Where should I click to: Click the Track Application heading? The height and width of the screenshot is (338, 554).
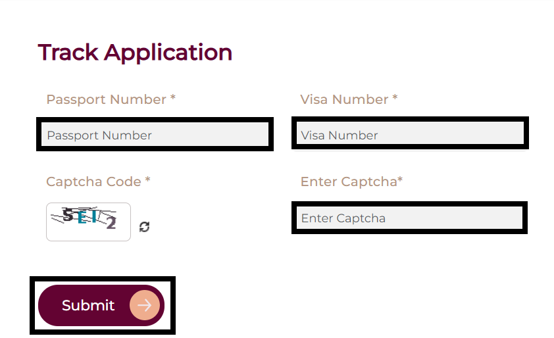pyautogui.click(x=135, y=52)
